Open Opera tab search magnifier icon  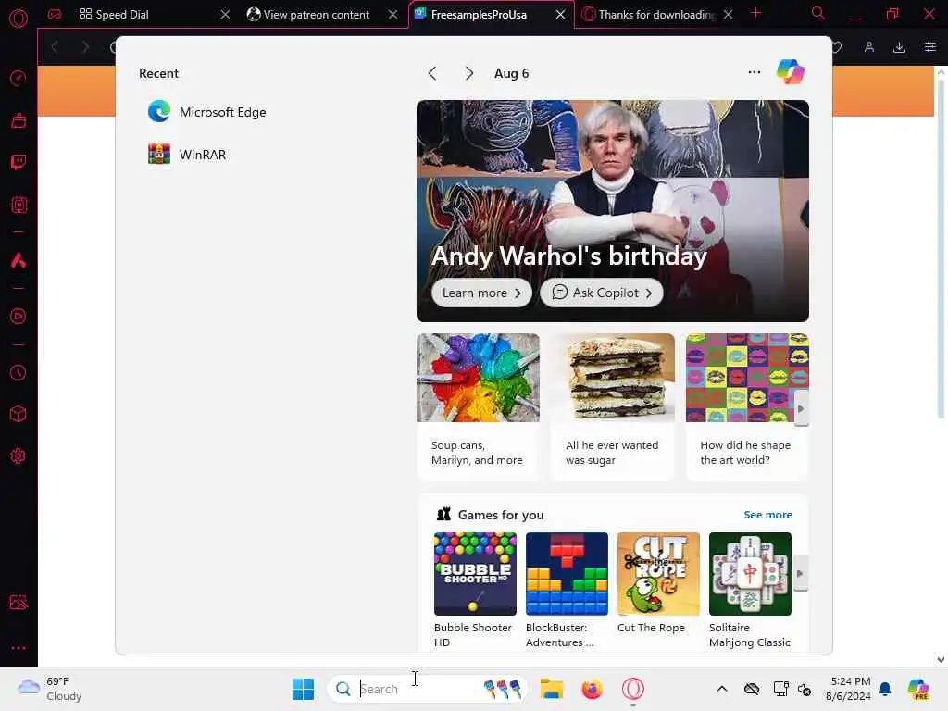pos(818,13)
